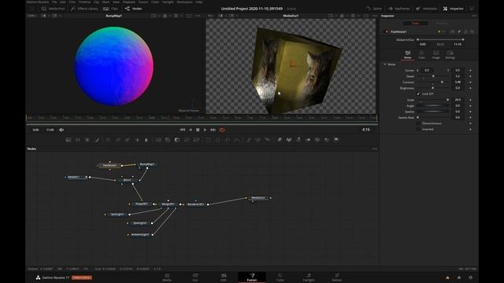Select the AmbientLight1 node

coord(140,234)
